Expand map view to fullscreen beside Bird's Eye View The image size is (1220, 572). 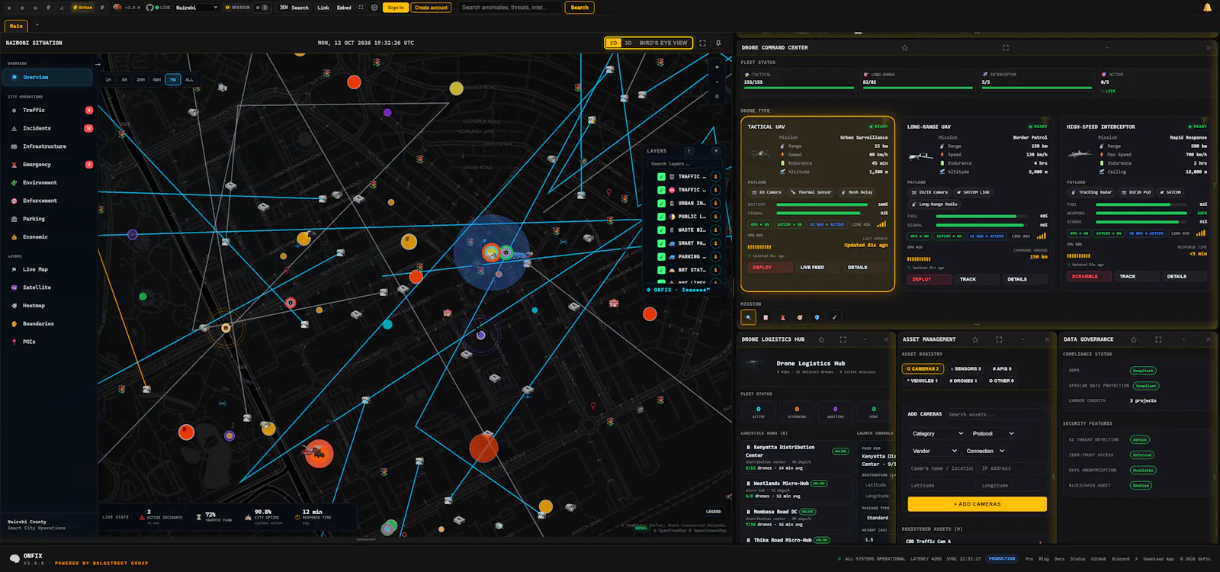tap(703, 43)
